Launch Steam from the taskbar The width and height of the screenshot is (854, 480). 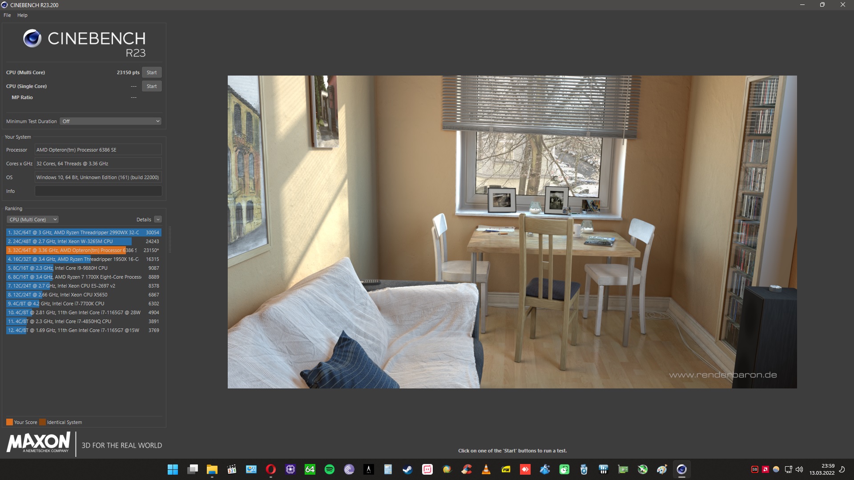(407, 469)
